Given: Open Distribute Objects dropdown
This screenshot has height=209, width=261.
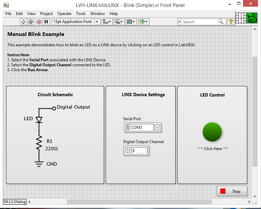Looking at the screenshot, I should coord(119,22).
